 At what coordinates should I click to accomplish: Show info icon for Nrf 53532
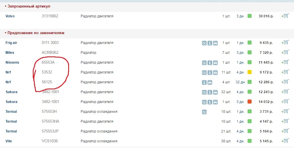pos(210,72)
